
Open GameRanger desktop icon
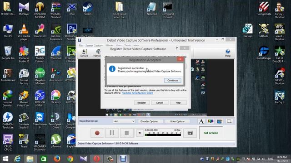pyautogui.click(x=264, y=53)
